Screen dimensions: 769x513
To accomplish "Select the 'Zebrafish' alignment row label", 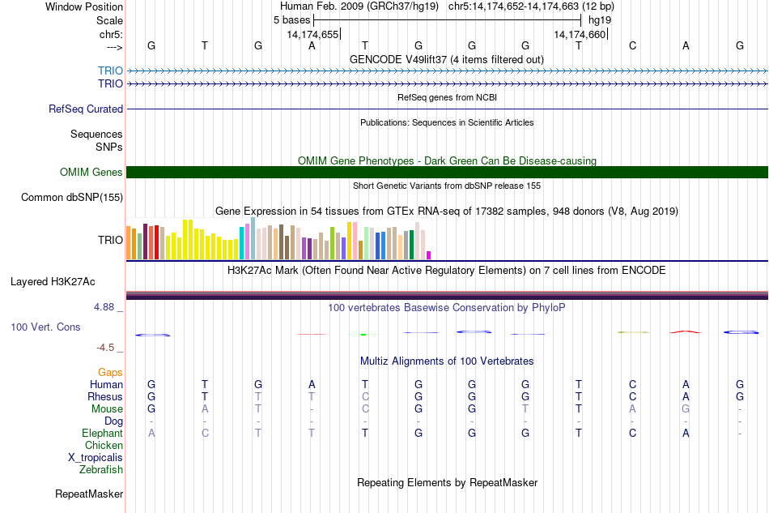I will click(101, 470).
